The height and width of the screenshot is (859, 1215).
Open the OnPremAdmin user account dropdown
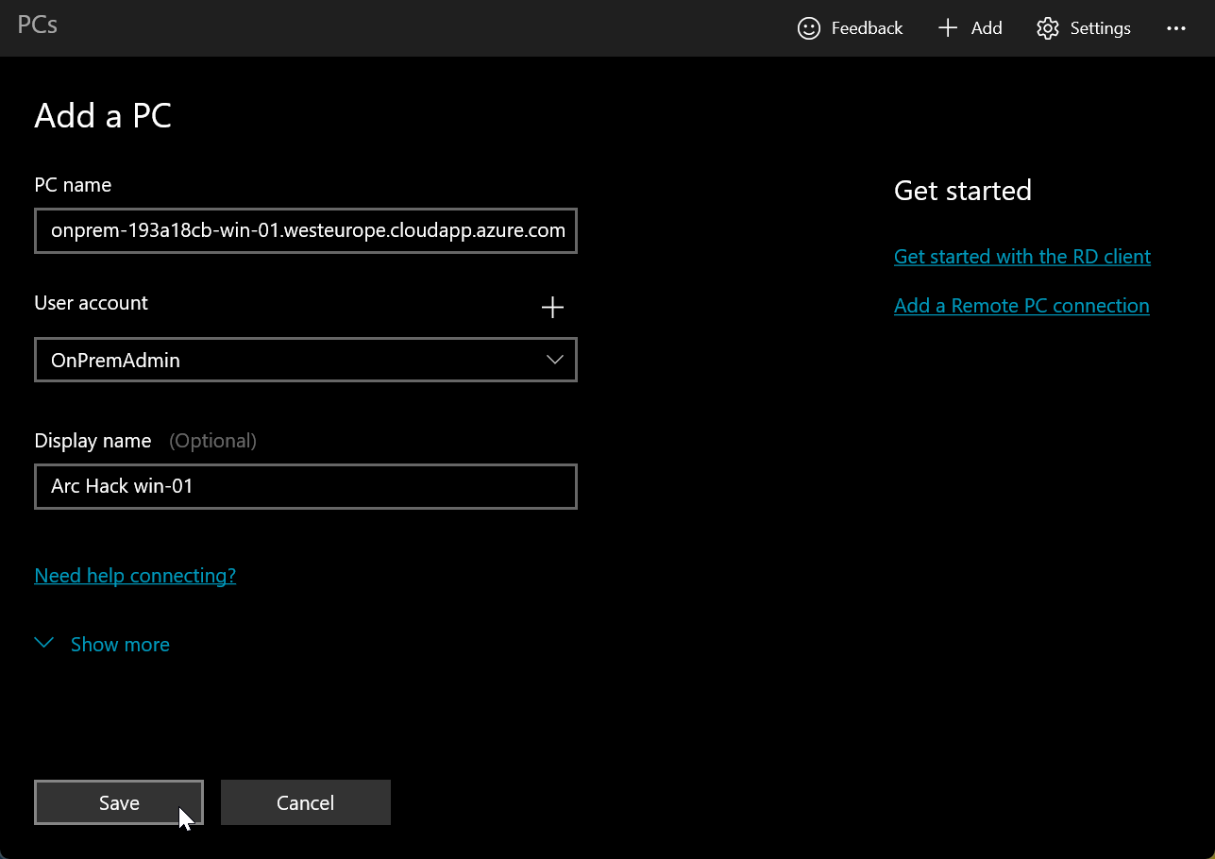(306, 360)
